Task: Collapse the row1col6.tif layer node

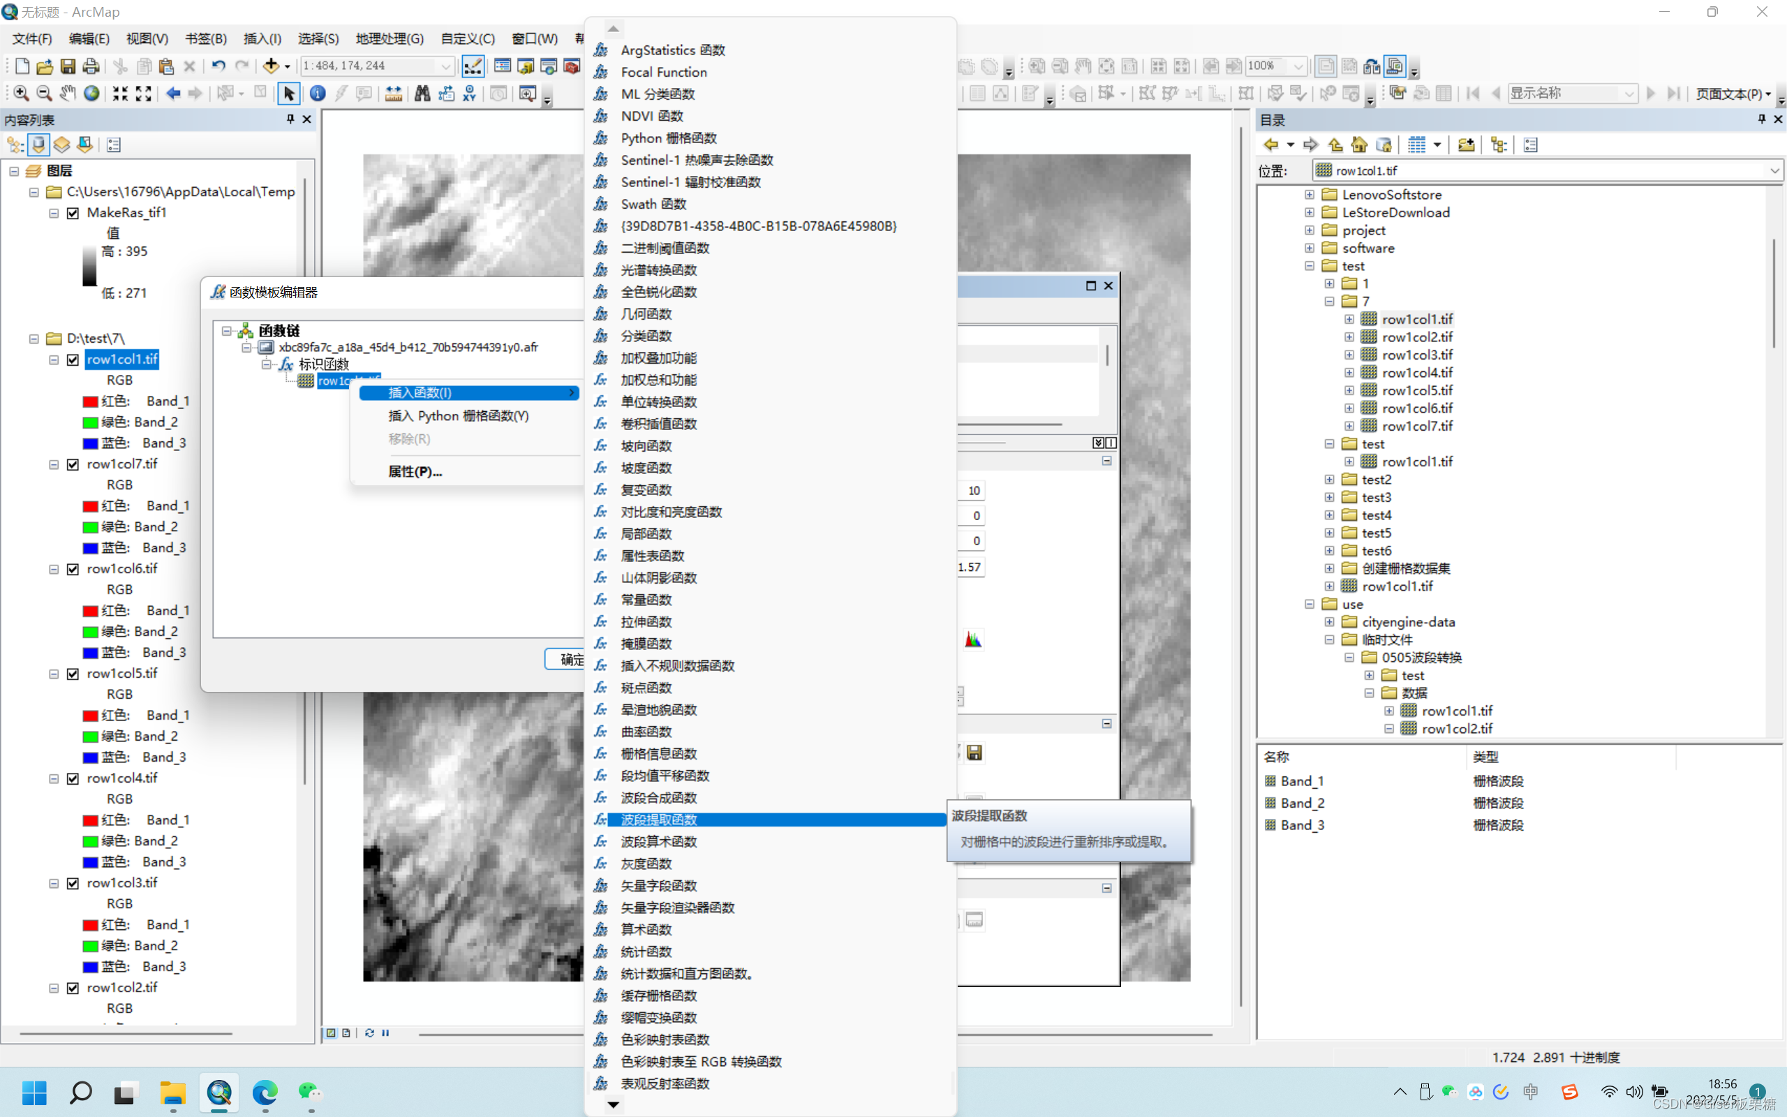Action: tap(54, 570)
